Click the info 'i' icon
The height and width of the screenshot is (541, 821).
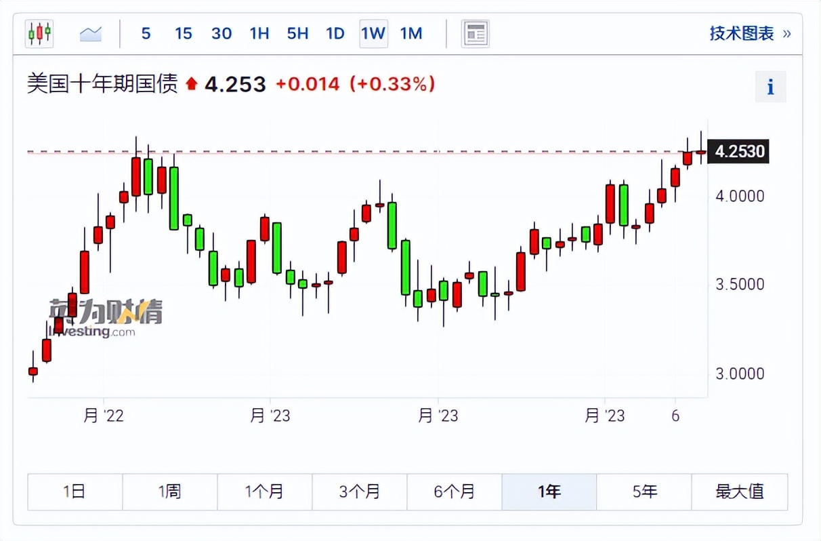pos(770,85)
